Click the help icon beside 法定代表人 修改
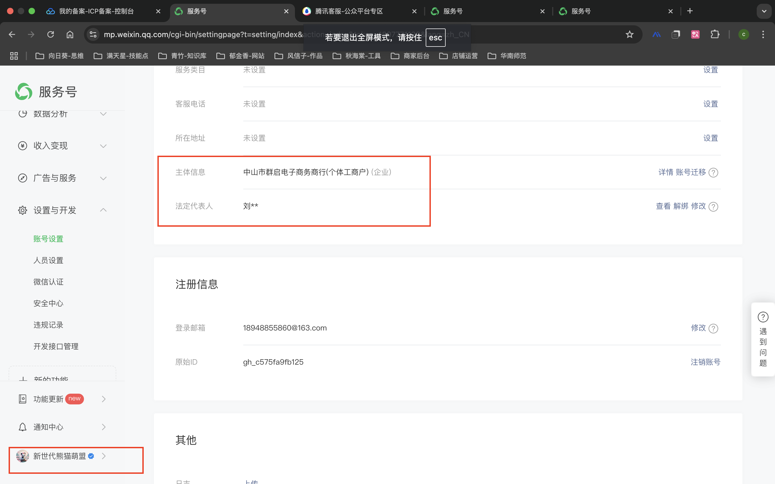 click(x=713, y=207)
